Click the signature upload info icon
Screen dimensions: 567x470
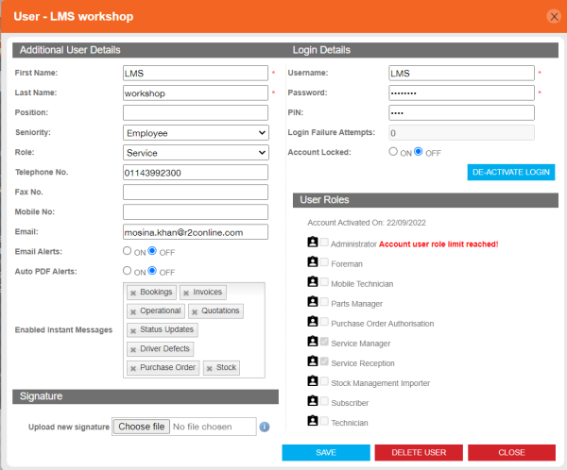(x=265, y=427)
